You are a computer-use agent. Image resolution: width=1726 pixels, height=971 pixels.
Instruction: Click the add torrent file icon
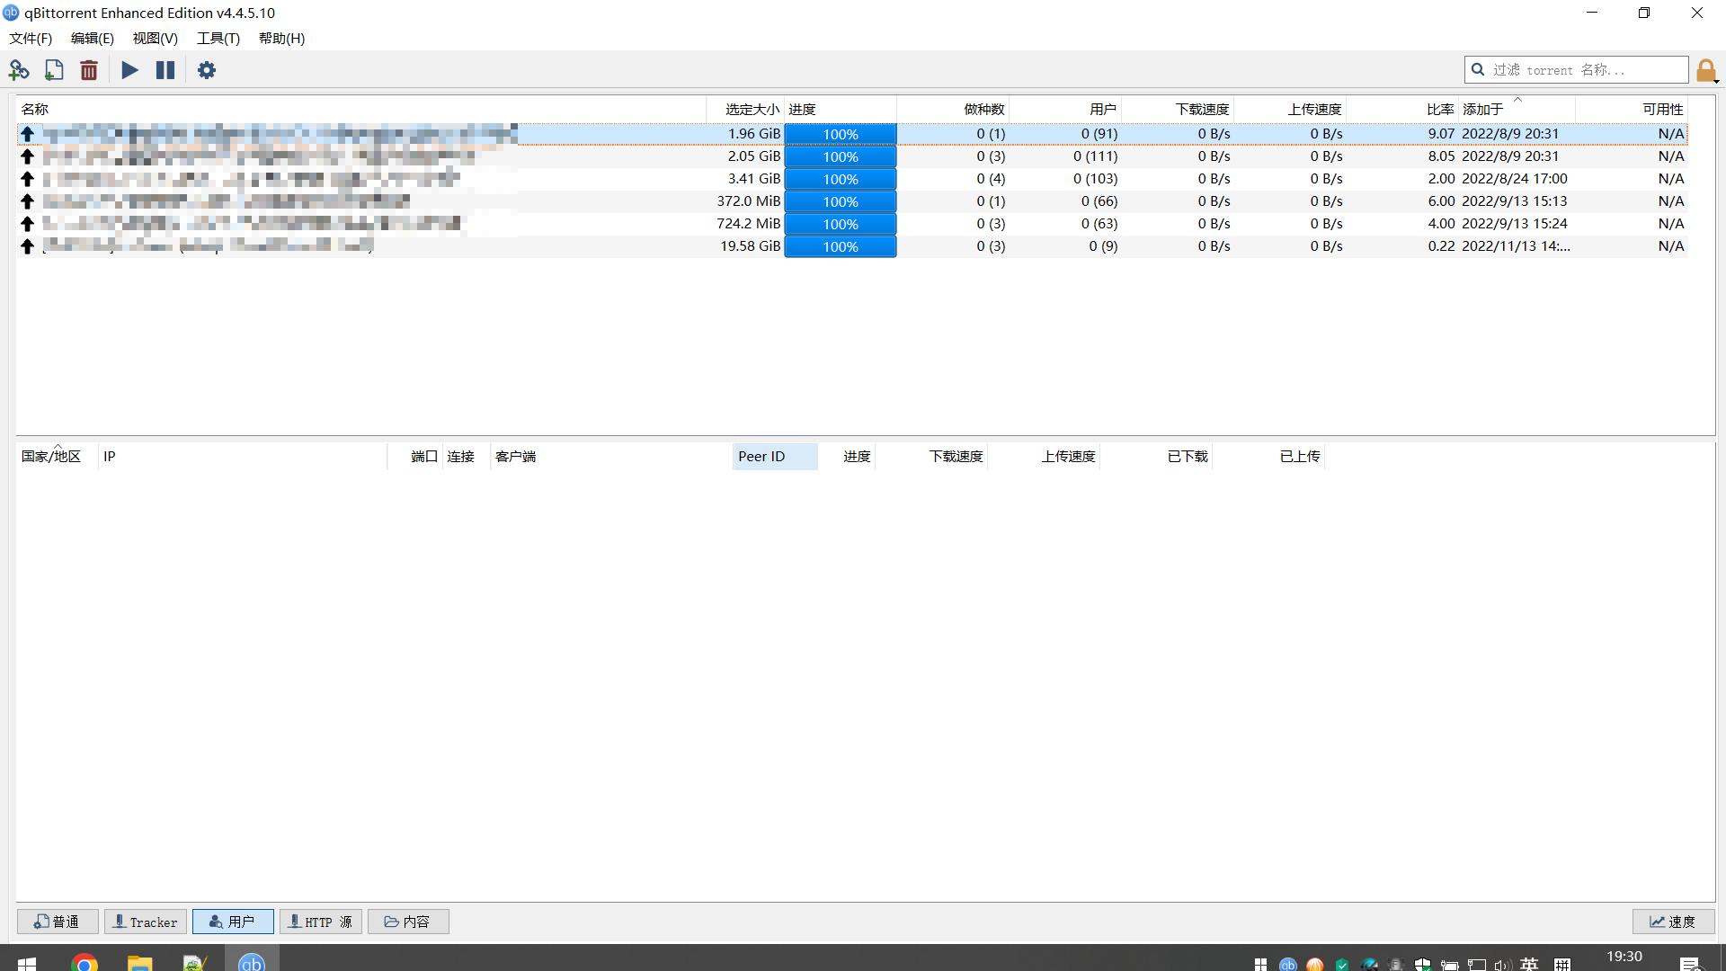(x=54, y=70)
